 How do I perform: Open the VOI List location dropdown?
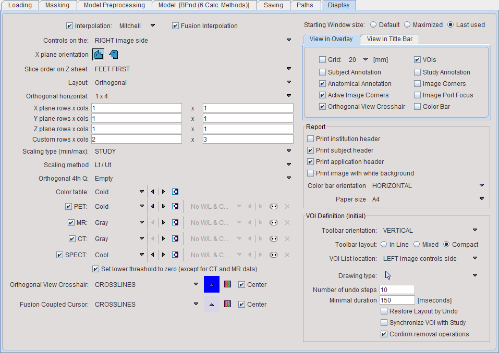tap(475, 258)
